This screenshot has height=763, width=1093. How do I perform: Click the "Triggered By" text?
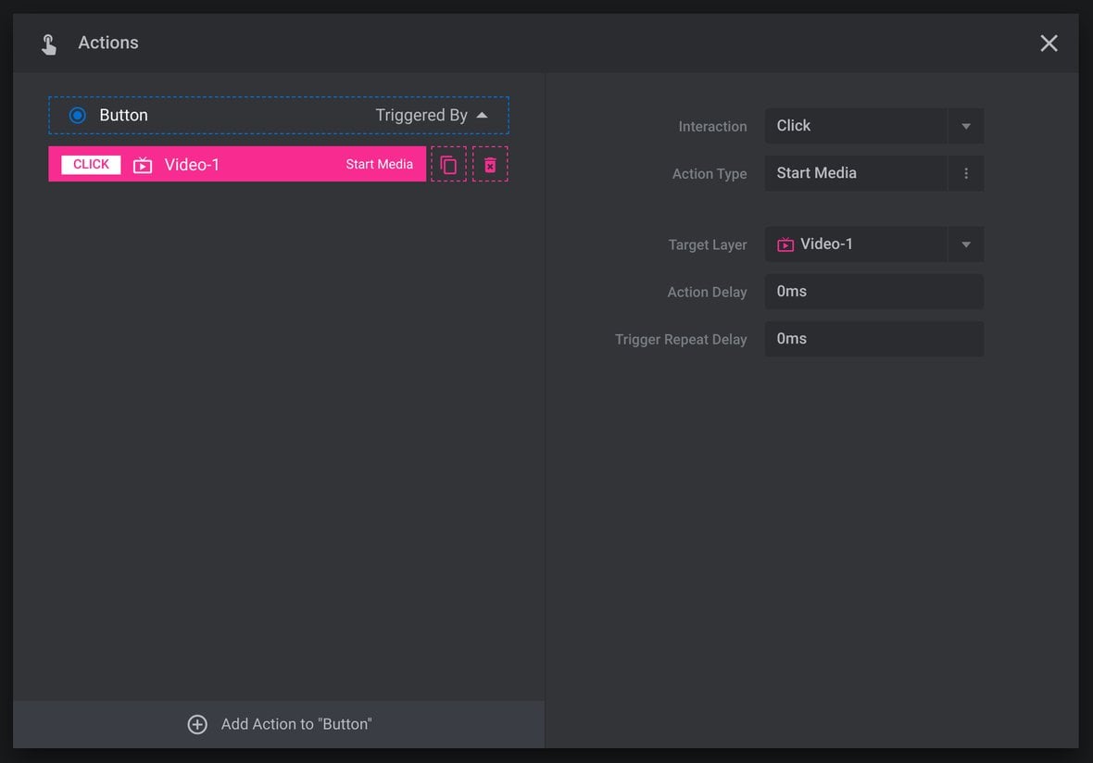coord(421,115)
